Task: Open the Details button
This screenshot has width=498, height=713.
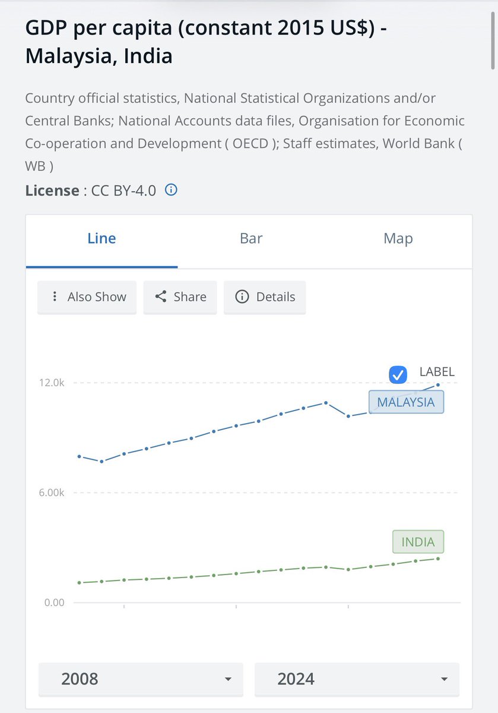Action: [265, 297]
